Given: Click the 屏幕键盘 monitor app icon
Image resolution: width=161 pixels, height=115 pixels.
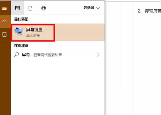Looking at the screenshot, I should (19, 31).
